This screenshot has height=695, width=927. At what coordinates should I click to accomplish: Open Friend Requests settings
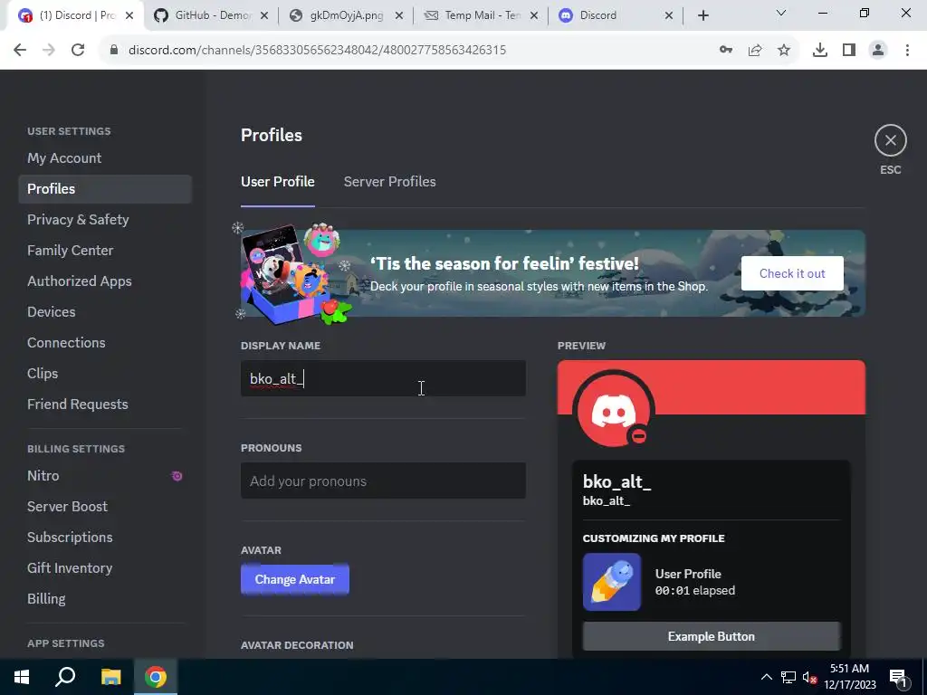coord(105,405)
